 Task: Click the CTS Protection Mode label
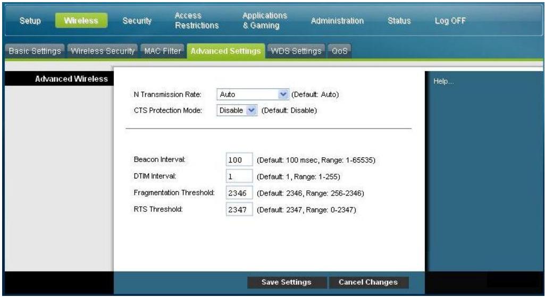coord(168,111)
